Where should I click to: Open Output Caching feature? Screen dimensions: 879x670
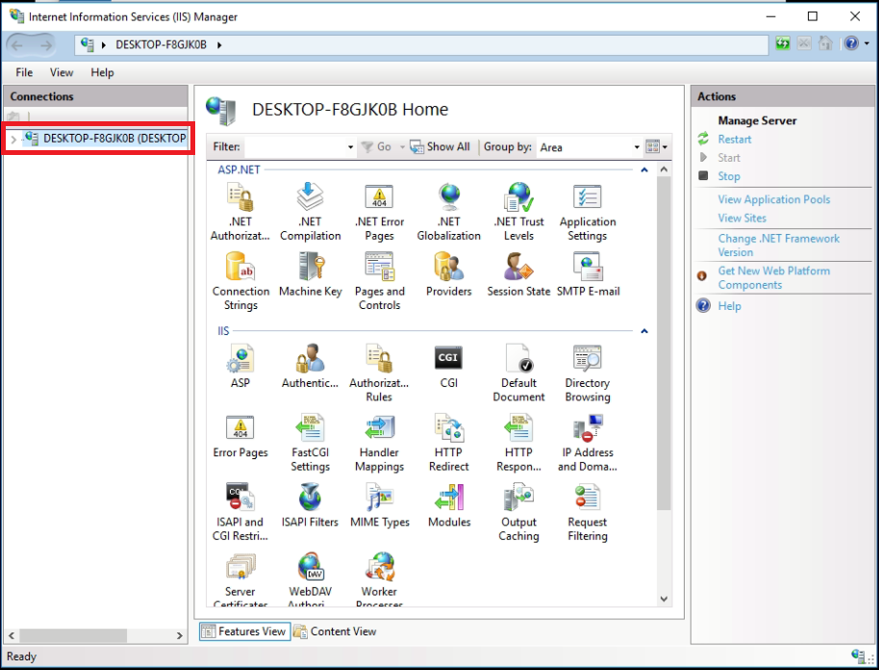[518, 512]
